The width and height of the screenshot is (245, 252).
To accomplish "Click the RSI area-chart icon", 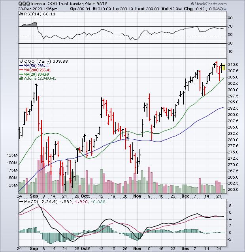I will point(21,14).
